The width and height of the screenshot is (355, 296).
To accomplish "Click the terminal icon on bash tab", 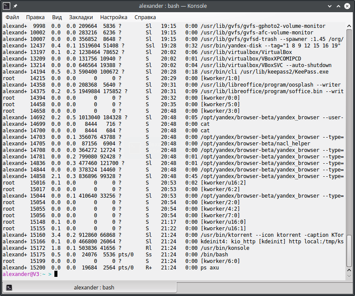I will 9,287.
